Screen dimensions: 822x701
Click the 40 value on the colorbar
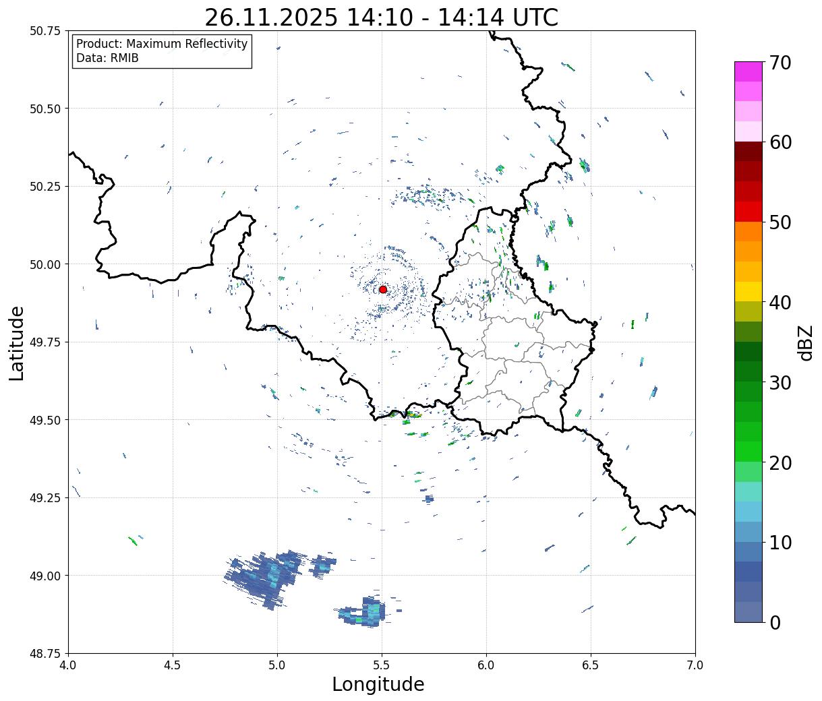point(780,303)
